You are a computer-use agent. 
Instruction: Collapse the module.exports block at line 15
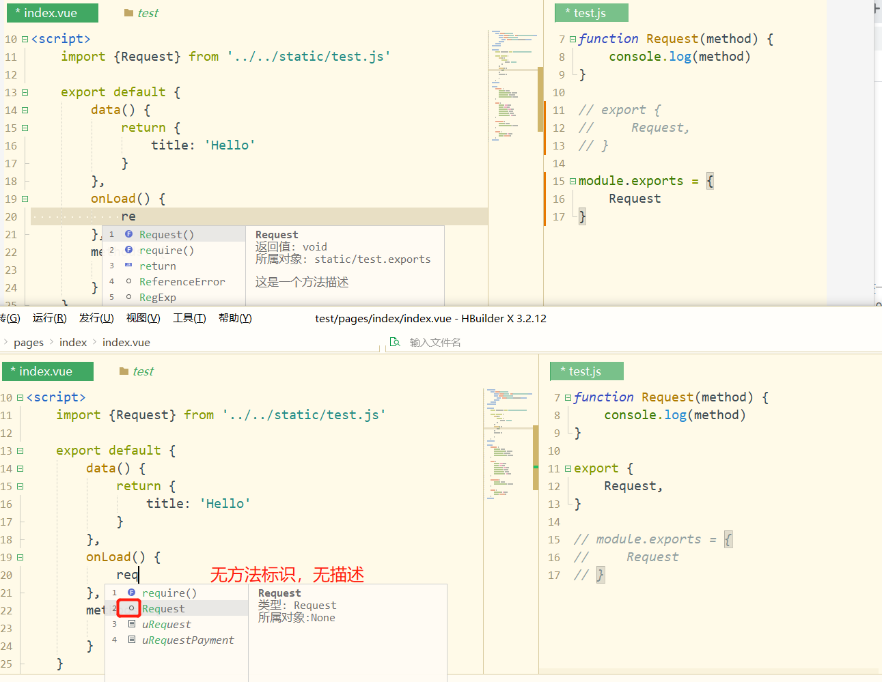click(x=573, y=181)
